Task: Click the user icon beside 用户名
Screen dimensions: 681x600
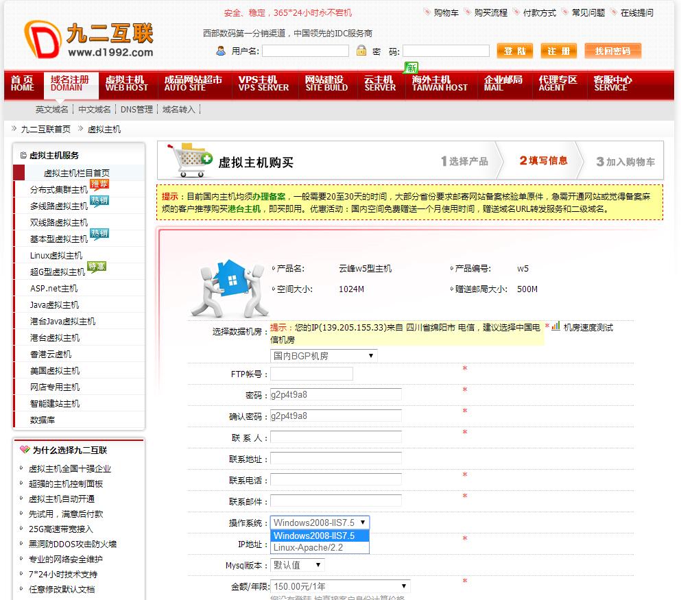Action: (x=221, y=49)
